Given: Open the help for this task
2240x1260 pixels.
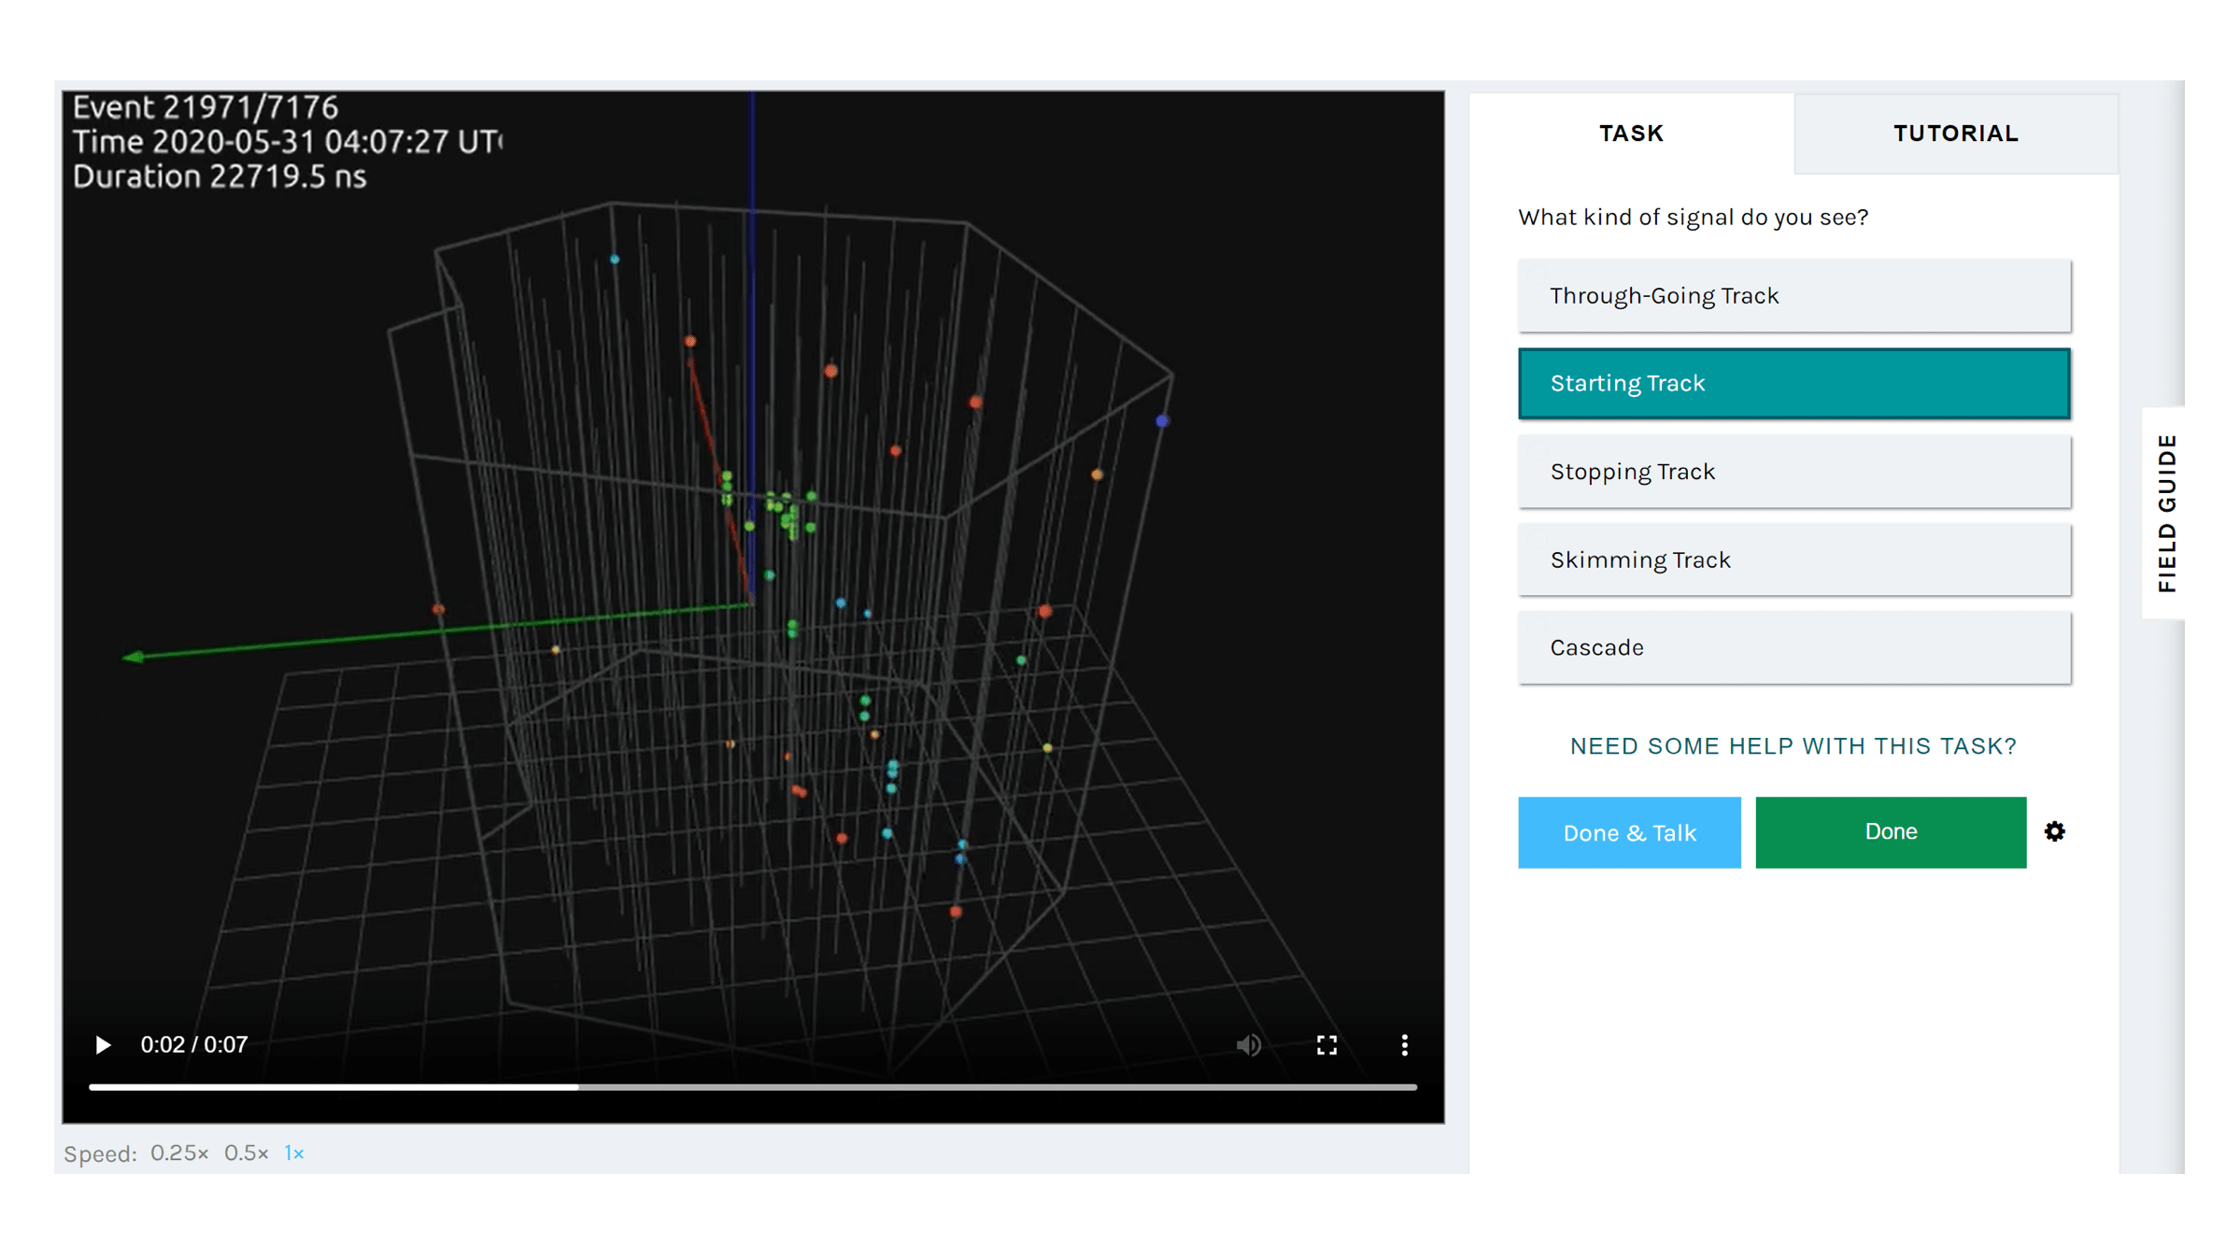Looking at the screenshot, I should click(1792, 745).
